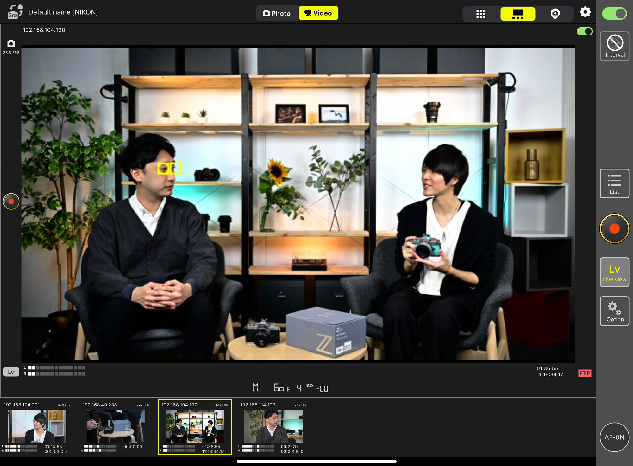Viewport: 633px width, 466px height.
Task: Select camera thumbnail 192.168.104.190
Action: click(195, 427)
